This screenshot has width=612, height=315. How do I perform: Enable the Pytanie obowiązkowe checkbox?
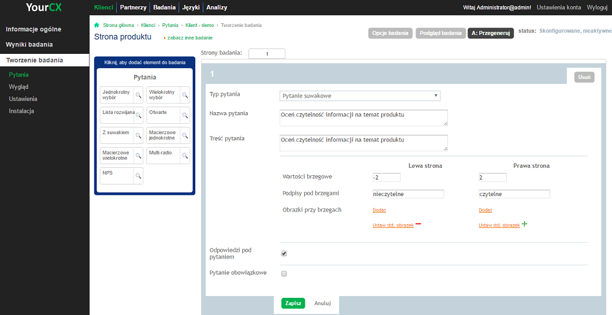(x=284, y=273)
